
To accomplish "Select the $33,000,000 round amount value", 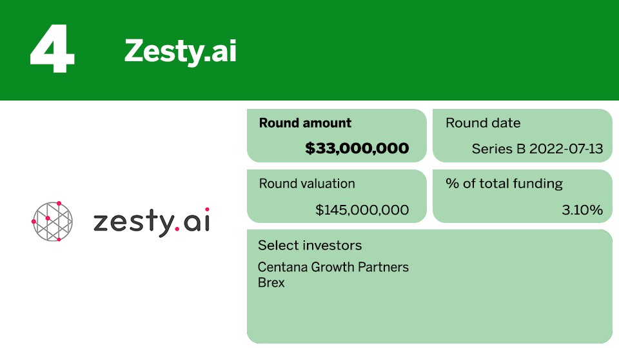I will pos(357,149).
